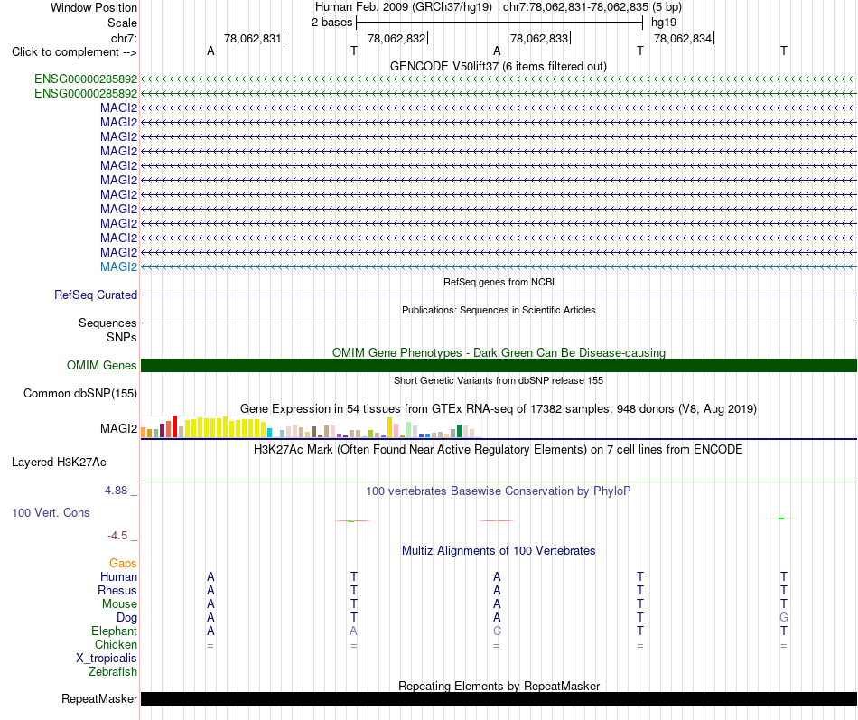Click the '2 bases' scale text

[332, 23]
